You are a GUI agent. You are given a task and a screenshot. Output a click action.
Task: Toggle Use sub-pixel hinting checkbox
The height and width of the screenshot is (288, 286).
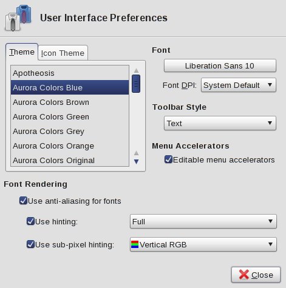tap(30, 244)
